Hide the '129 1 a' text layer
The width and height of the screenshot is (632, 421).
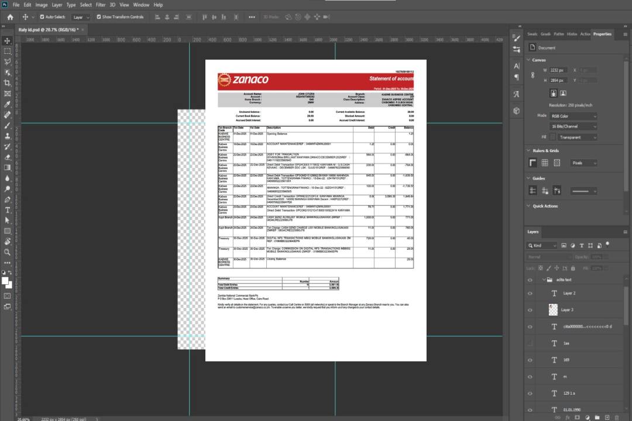(530, 394)
